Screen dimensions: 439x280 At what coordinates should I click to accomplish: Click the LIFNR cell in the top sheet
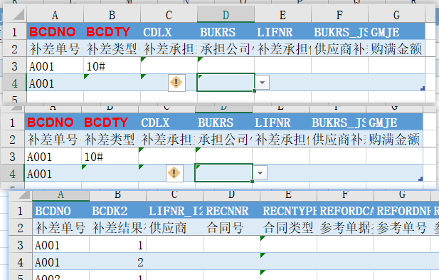point(282,31)
